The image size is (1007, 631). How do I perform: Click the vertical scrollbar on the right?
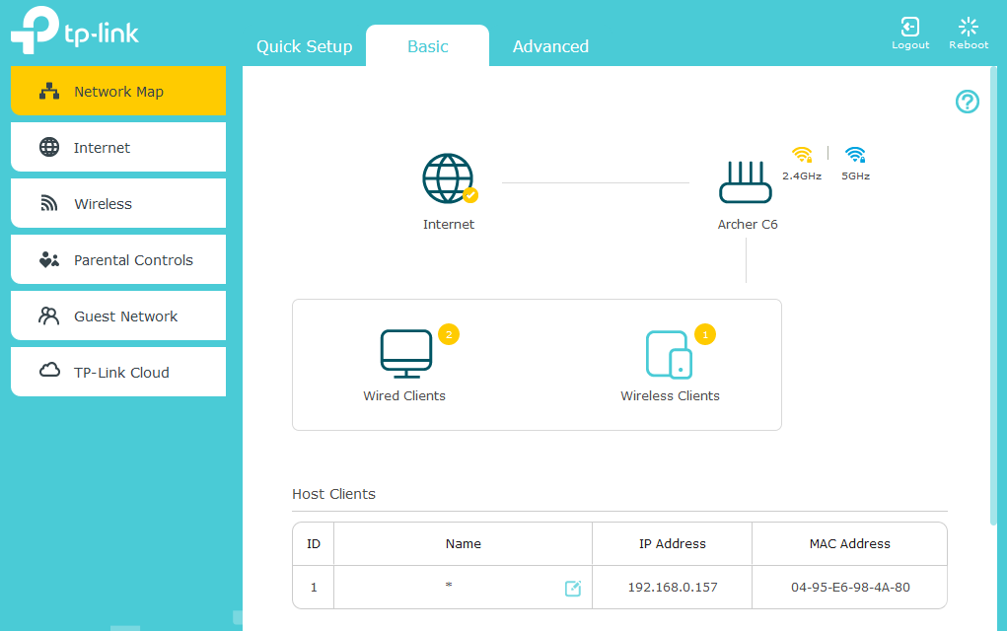tap(993, 295)
